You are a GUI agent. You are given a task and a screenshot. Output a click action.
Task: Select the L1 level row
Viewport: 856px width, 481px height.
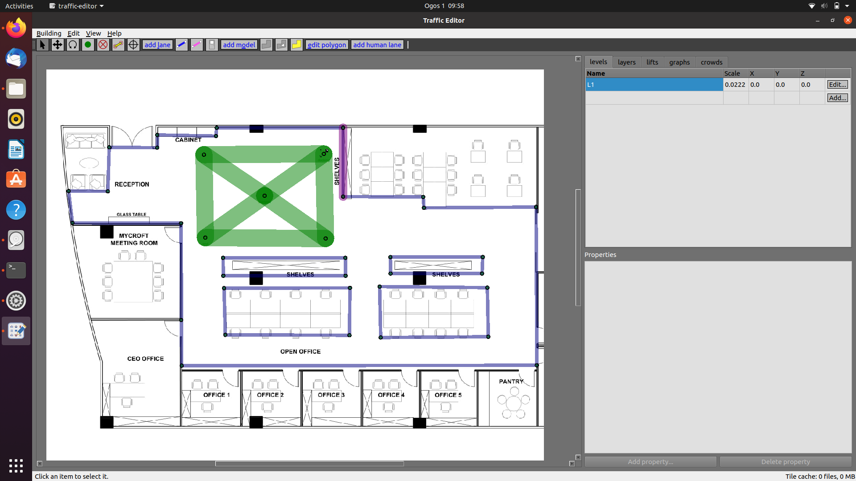[654, 85]
